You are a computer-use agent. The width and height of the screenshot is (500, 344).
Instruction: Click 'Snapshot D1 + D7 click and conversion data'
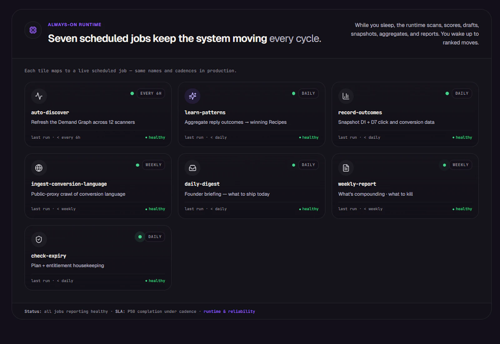click(x=386, y=122)
